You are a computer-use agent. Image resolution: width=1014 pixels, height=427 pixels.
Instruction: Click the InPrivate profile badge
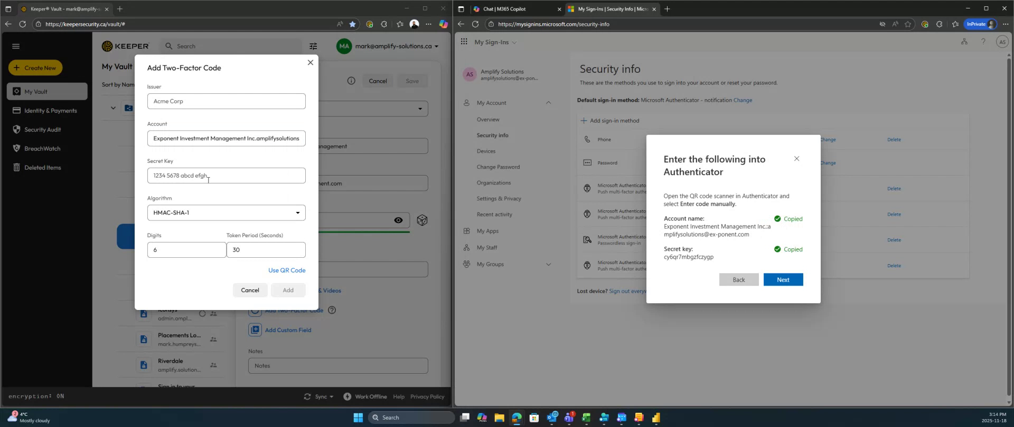[x=980, y=24]
